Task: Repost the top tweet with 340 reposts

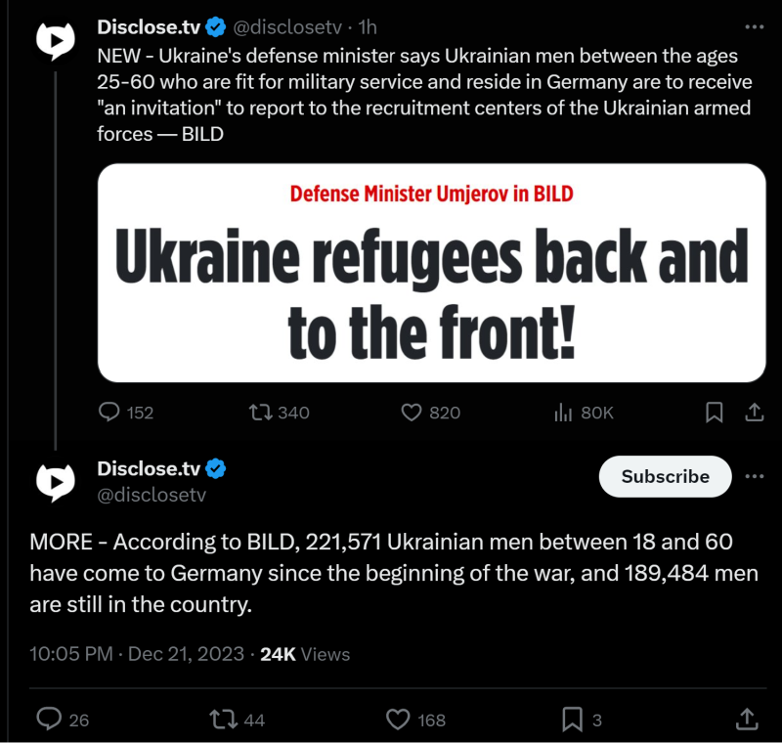Action: pos(260,413)
